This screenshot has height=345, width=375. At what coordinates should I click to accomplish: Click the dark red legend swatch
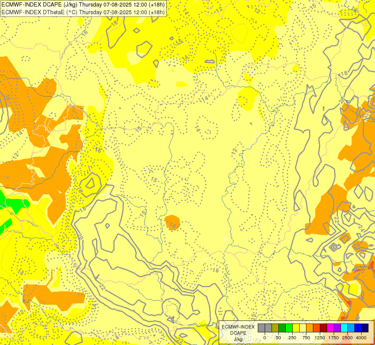pyautogui.click(x=324, y=328)
